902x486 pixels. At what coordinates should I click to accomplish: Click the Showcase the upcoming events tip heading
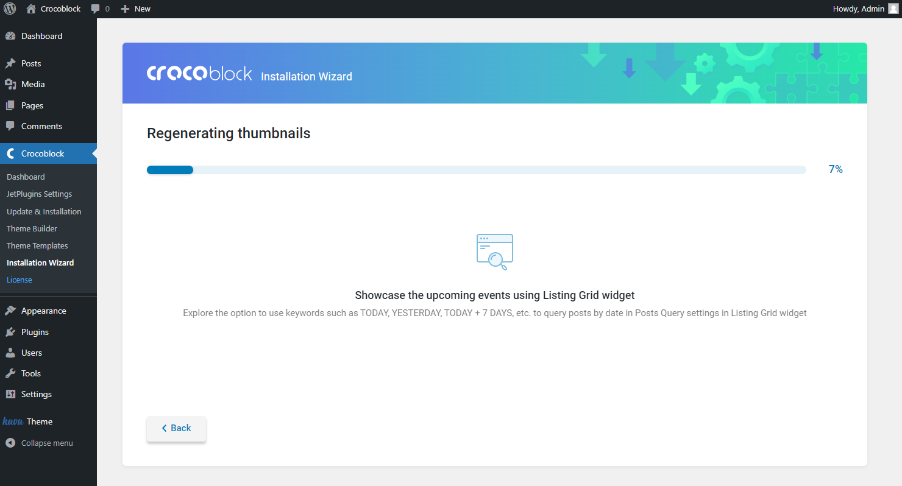click(495, 295)
